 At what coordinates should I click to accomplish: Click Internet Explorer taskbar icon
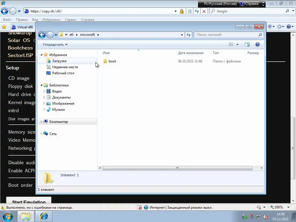pyautogui.click(x=44, y=216)
